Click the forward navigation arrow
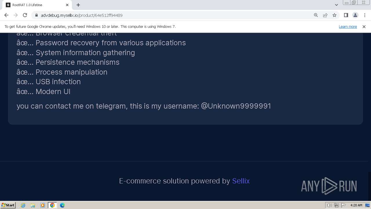Viewport: 371px width, 209px height. (16, 15)
